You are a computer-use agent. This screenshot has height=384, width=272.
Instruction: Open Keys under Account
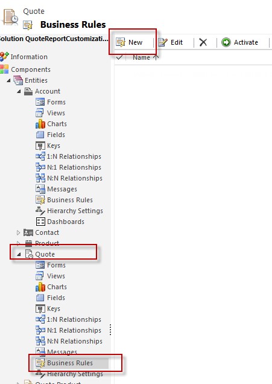pyautogui.click(x=48, y=146)
